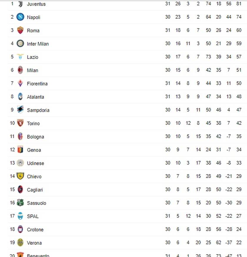This screenshot has width=247, height=257.
Task: Click the Sampdoria crest icon
Action: [20, 110]
